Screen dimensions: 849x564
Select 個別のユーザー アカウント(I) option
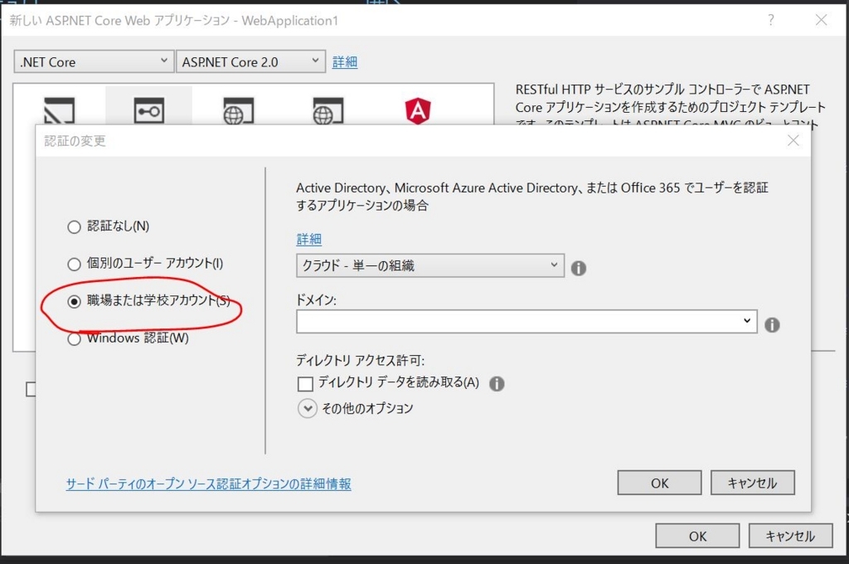[74, 264]
